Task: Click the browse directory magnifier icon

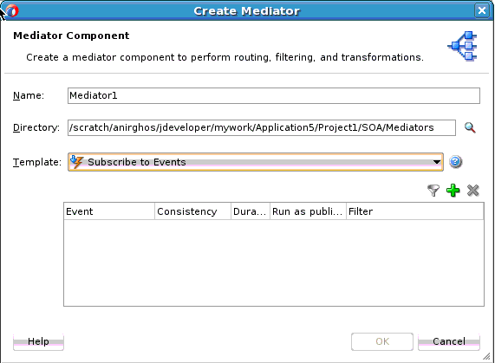Action: point(470,127)
